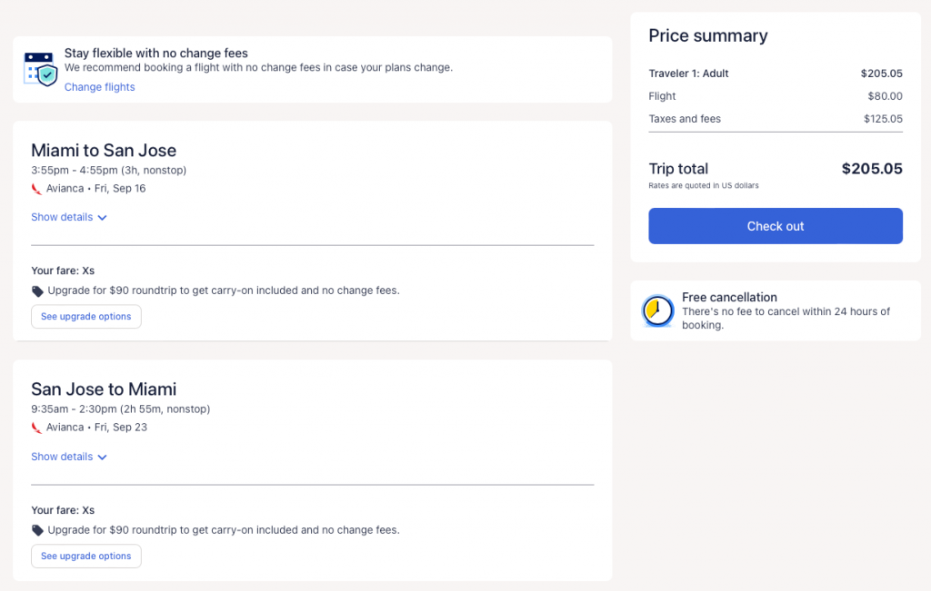The image size is (931, 591).
Task: Click the Avianca logo for Miami departure flight
Action: pyautogui.click(x=36, y=189)
